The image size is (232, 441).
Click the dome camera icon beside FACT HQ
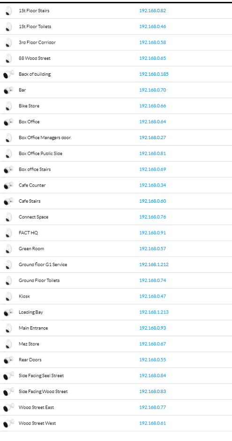tap(9, 233)
